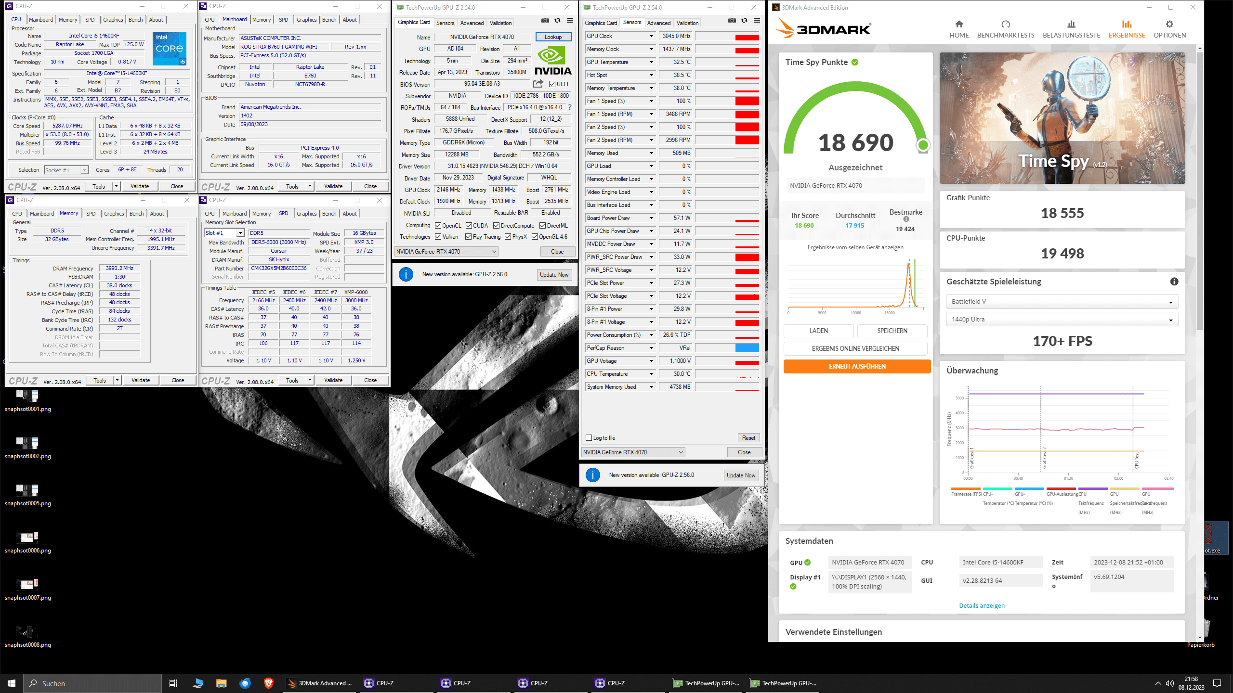Click the ERNEUT AUSFÜHREN button

(x=857, y=367)
